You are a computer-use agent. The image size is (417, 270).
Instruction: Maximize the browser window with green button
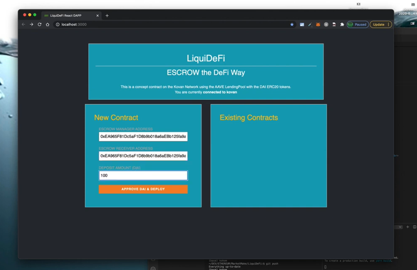coord(35,15)
